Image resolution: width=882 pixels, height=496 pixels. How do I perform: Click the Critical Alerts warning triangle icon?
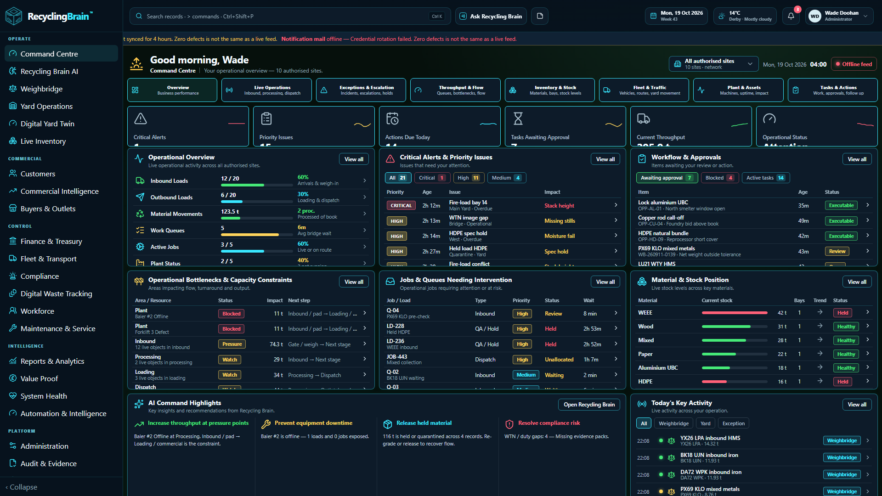tap(140, 118)
